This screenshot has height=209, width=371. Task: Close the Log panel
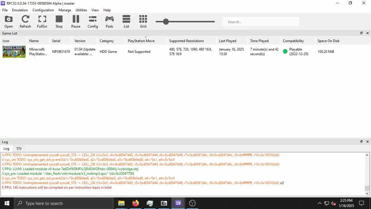click(368, 142)
